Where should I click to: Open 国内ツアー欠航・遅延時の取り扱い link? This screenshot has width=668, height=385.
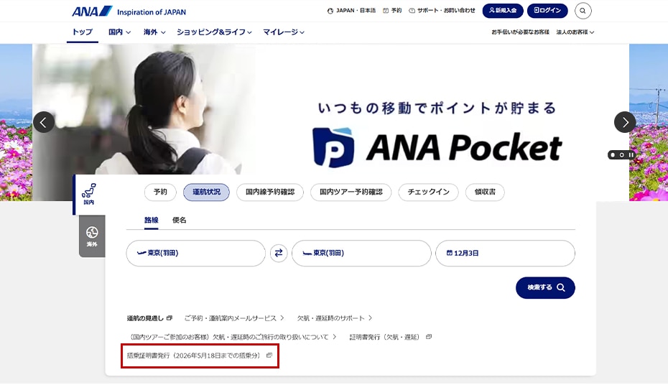[x=232, y=337]
